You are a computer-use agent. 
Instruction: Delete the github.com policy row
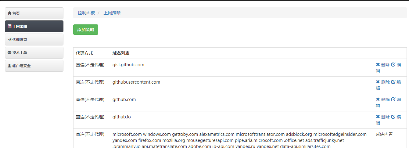point(383,99)
